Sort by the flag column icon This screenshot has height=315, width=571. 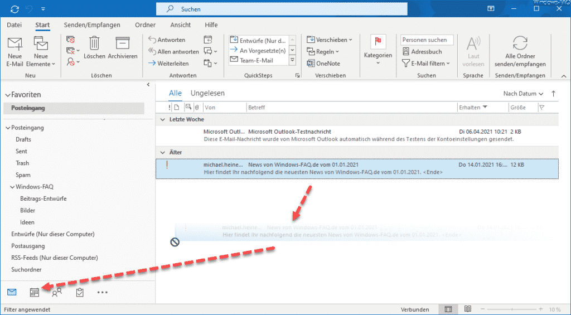point(542,108)
